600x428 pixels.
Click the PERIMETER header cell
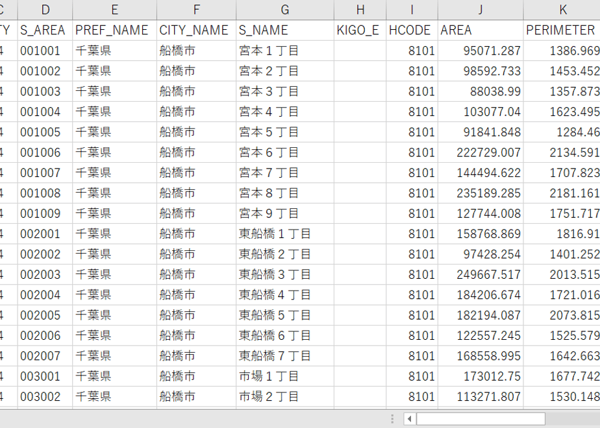coord(562,30)
